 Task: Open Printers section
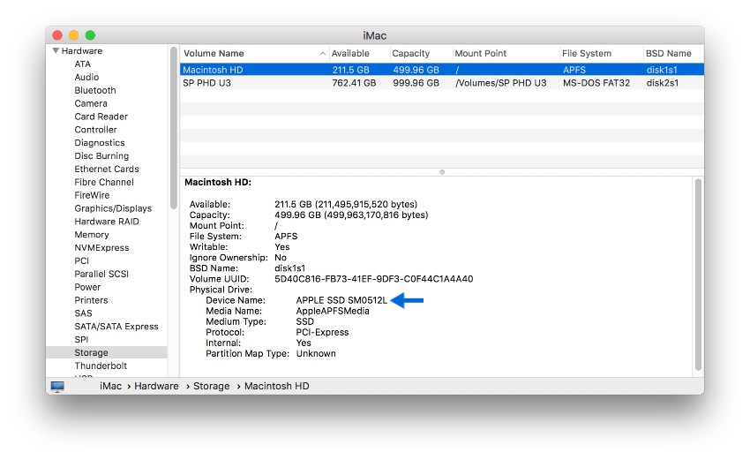point(91,300)
